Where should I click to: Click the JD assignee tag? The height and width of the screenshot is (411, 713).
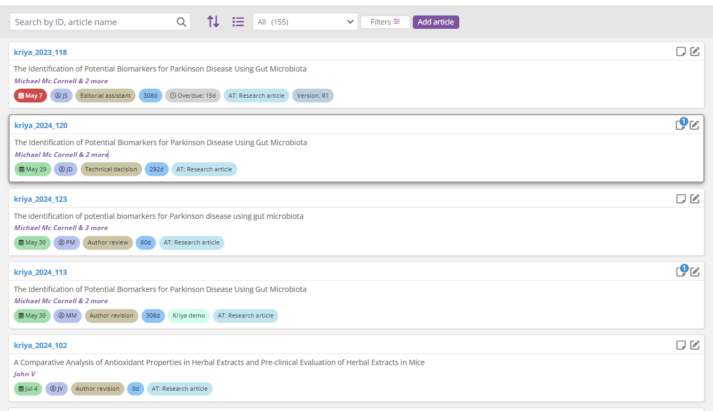point(66,169)
